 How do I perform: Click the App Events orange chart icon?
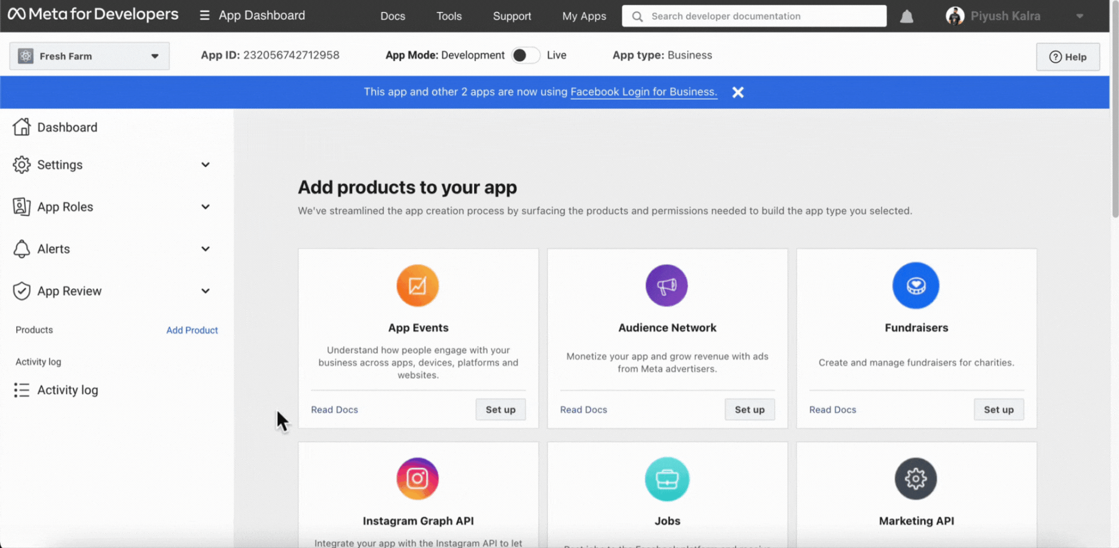click(x=417, y=286)
